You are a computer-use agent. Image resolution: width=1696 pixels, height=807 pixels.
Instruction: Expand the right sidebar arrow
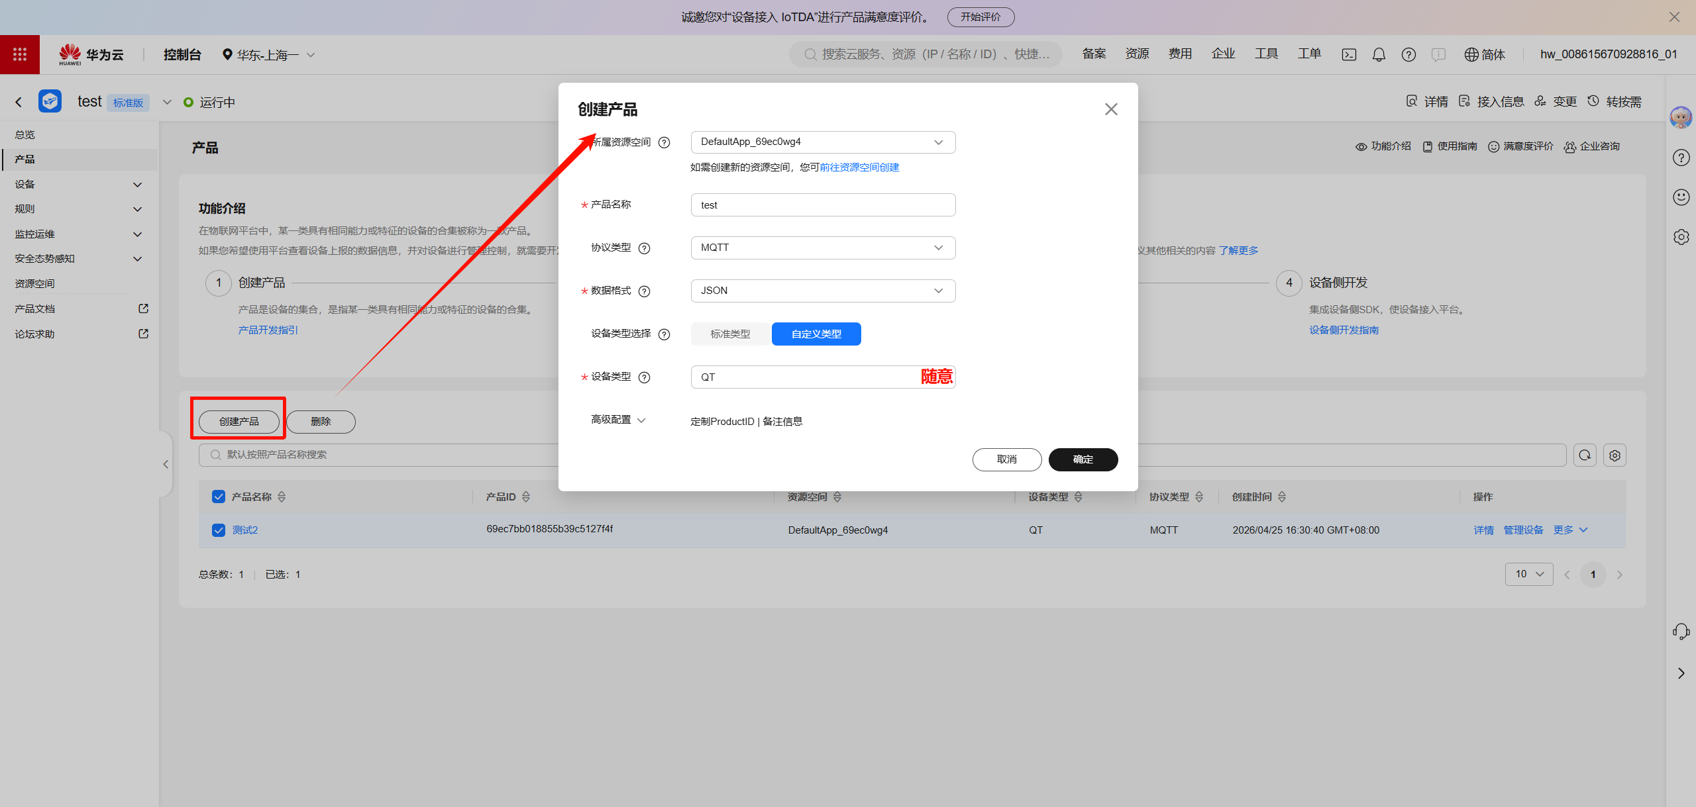click(x=1681, y=673)
